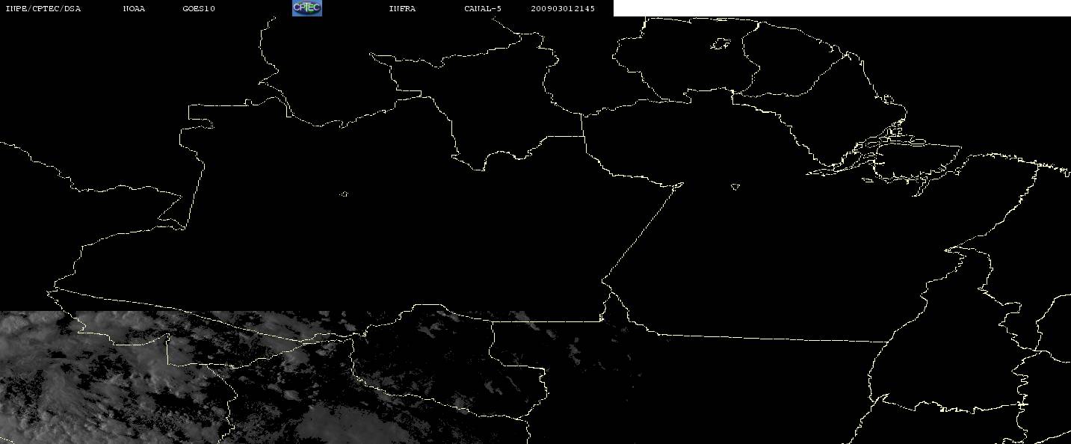Click the CPTEC logo in the header
Screen dimensions: 1071x444
307,8
